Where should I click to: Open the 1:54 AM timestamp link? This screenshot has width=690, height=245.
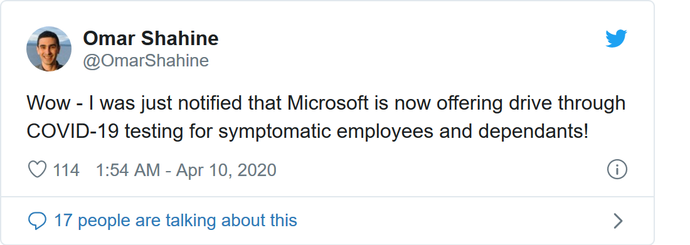pos(127,170)
